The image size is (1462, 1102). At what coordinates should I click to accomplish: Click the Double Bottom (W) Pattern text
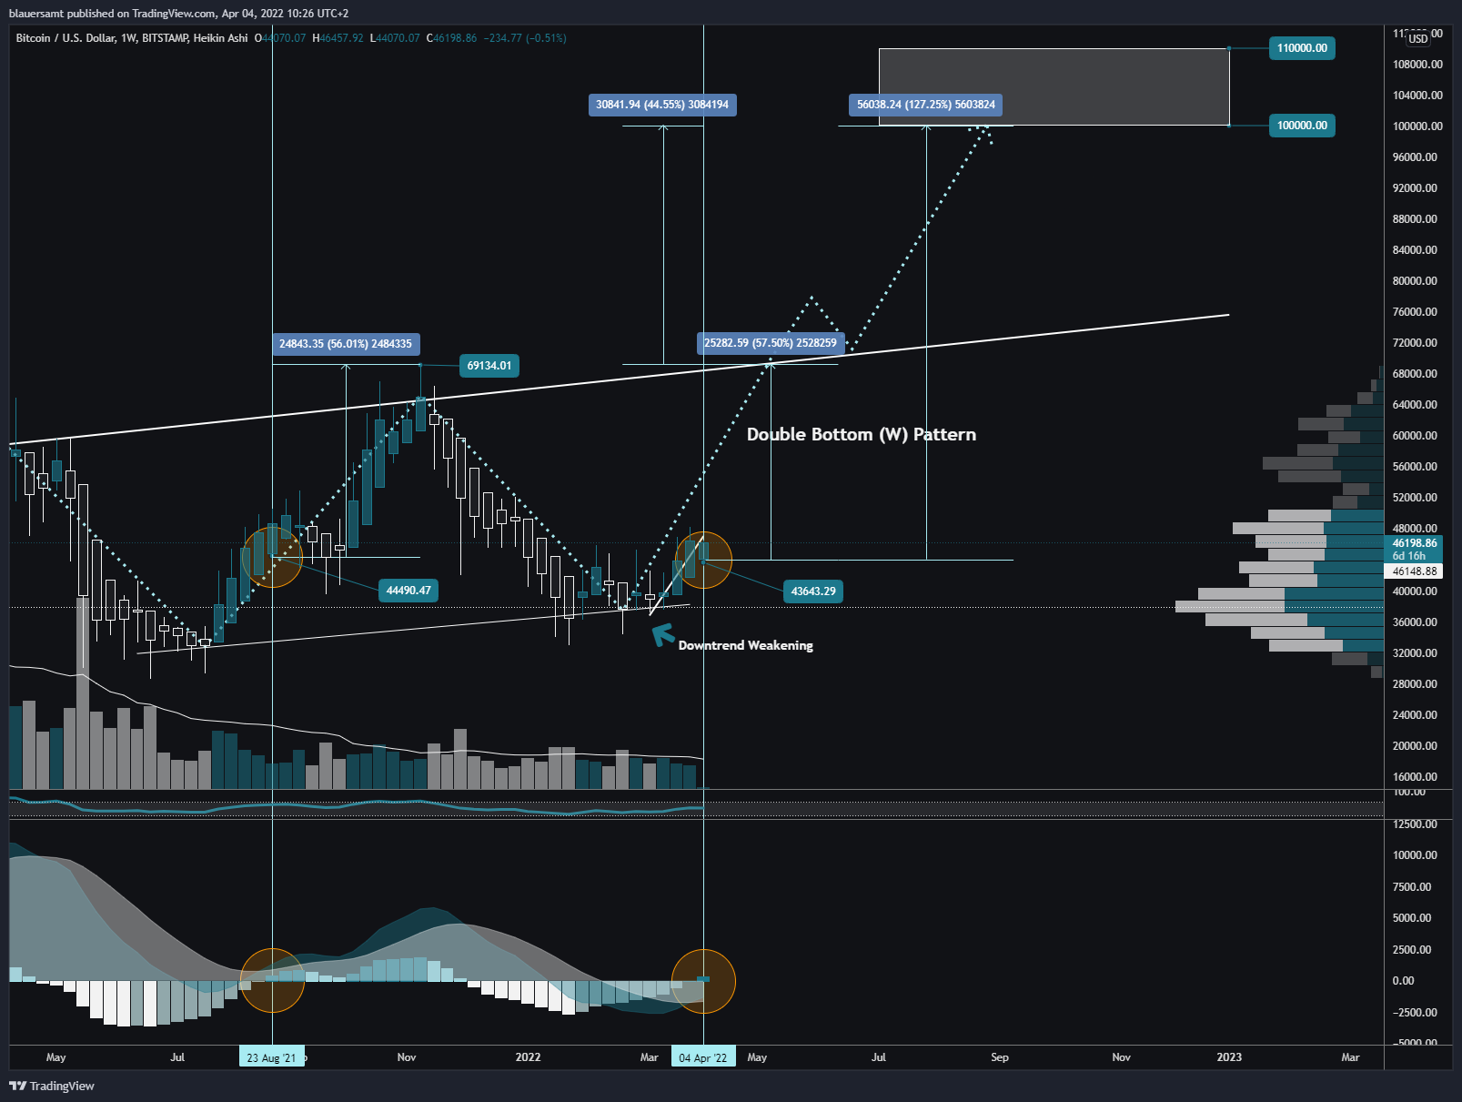click(x=862, y=435)
